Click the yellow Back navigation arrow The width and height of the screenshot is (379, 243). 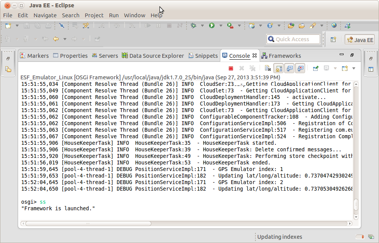pyautogui.click(x=56, y=39)
